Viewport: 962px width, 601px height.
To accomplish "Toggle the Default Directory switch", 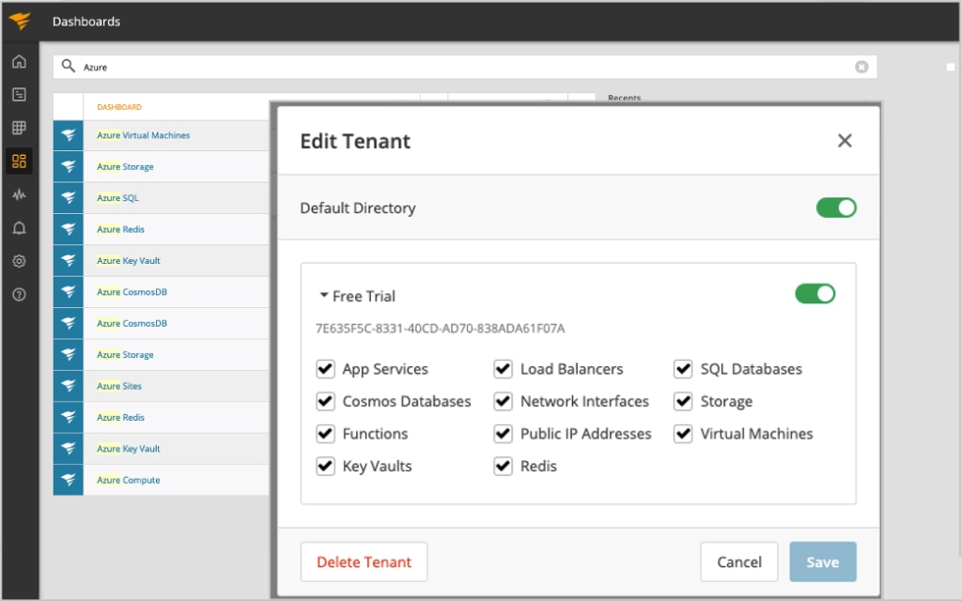I will pyautogui.click(x=836, y=208).
